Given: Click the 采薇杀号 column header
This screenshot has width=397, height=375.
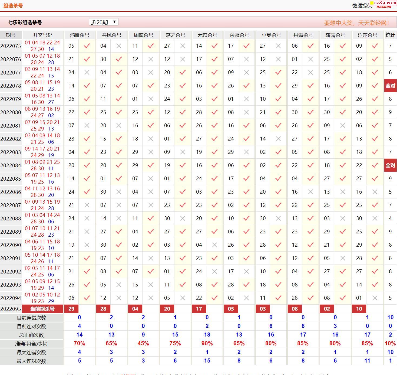Looking at the screenshot, I should point(239,35).
